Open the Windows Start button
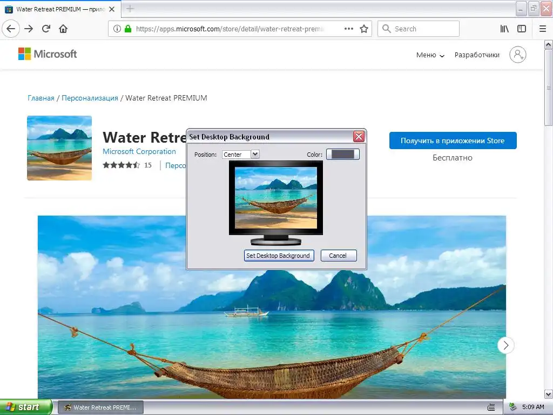This screenshot has height=415, width=553. click(x=26, y=407)
